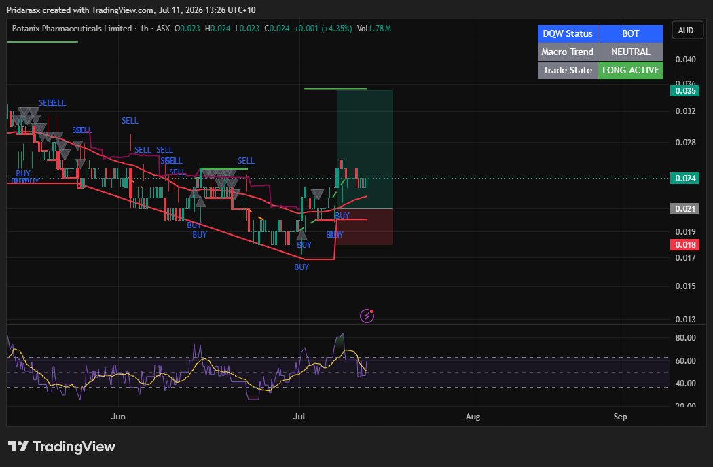Click the green LONG ACTIVE cell

[x=630, y=71]
